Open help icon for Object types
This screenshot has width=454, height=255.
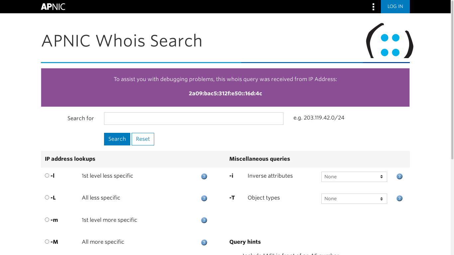pyautogui.click(x=399, y=198)
